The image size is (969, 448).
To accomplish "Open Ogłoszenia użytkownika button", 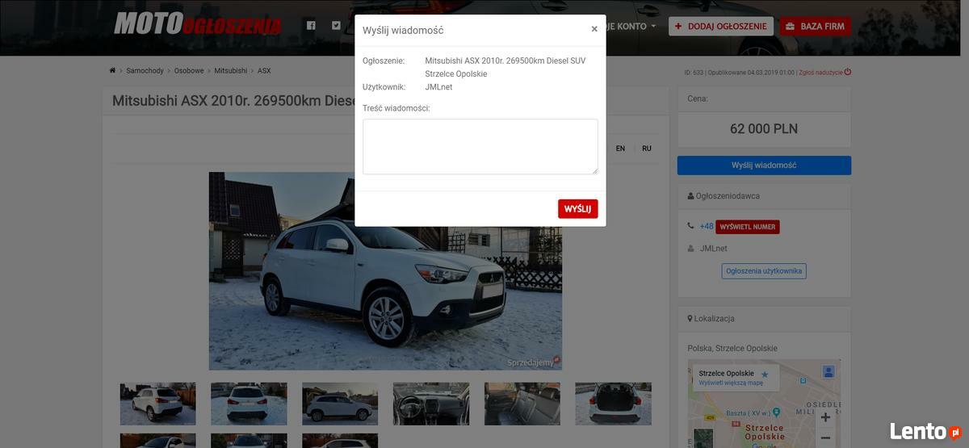I will [x=764, y=271].
